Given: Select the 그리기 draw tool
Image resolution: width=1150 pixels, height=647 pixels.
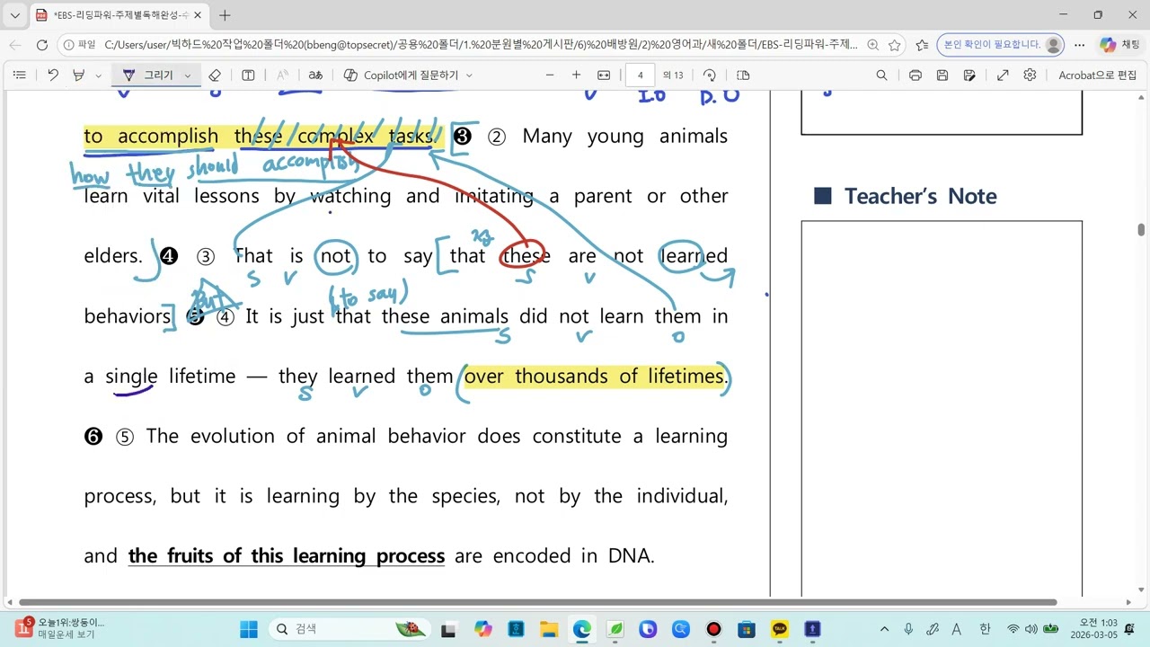Looking at the screenshot, I should [x=149, y=75].
